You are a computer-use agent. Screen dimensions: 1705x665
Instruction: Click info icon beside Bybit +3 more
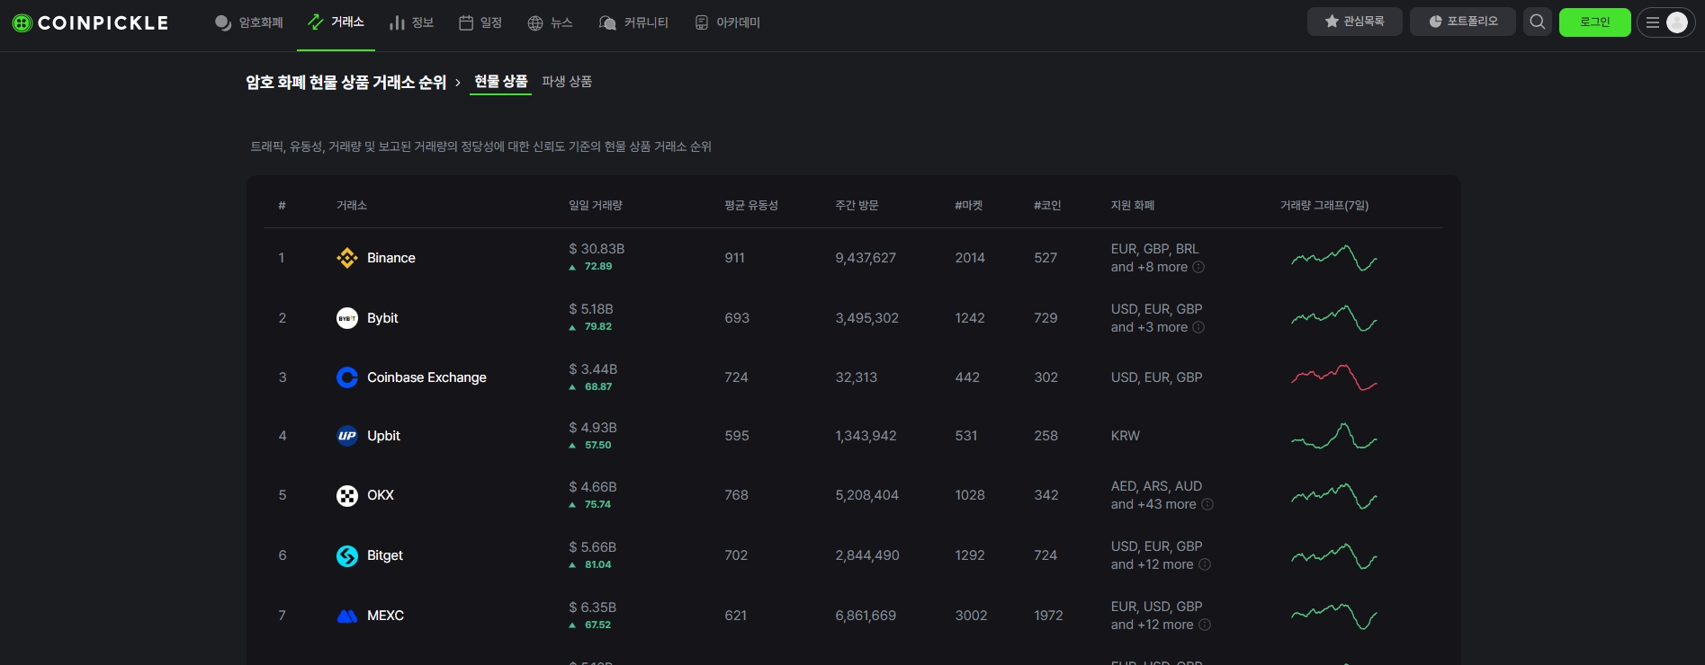1198,327
